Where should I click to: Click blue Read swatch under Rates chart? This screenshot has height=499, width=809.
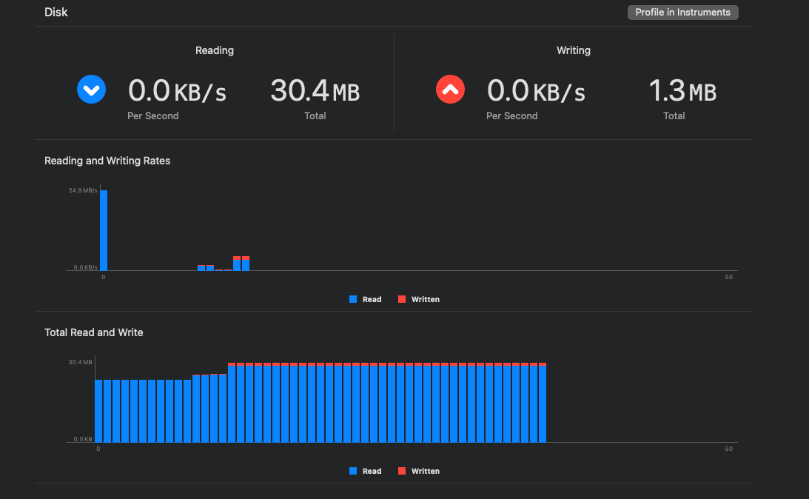coord(353,299)
